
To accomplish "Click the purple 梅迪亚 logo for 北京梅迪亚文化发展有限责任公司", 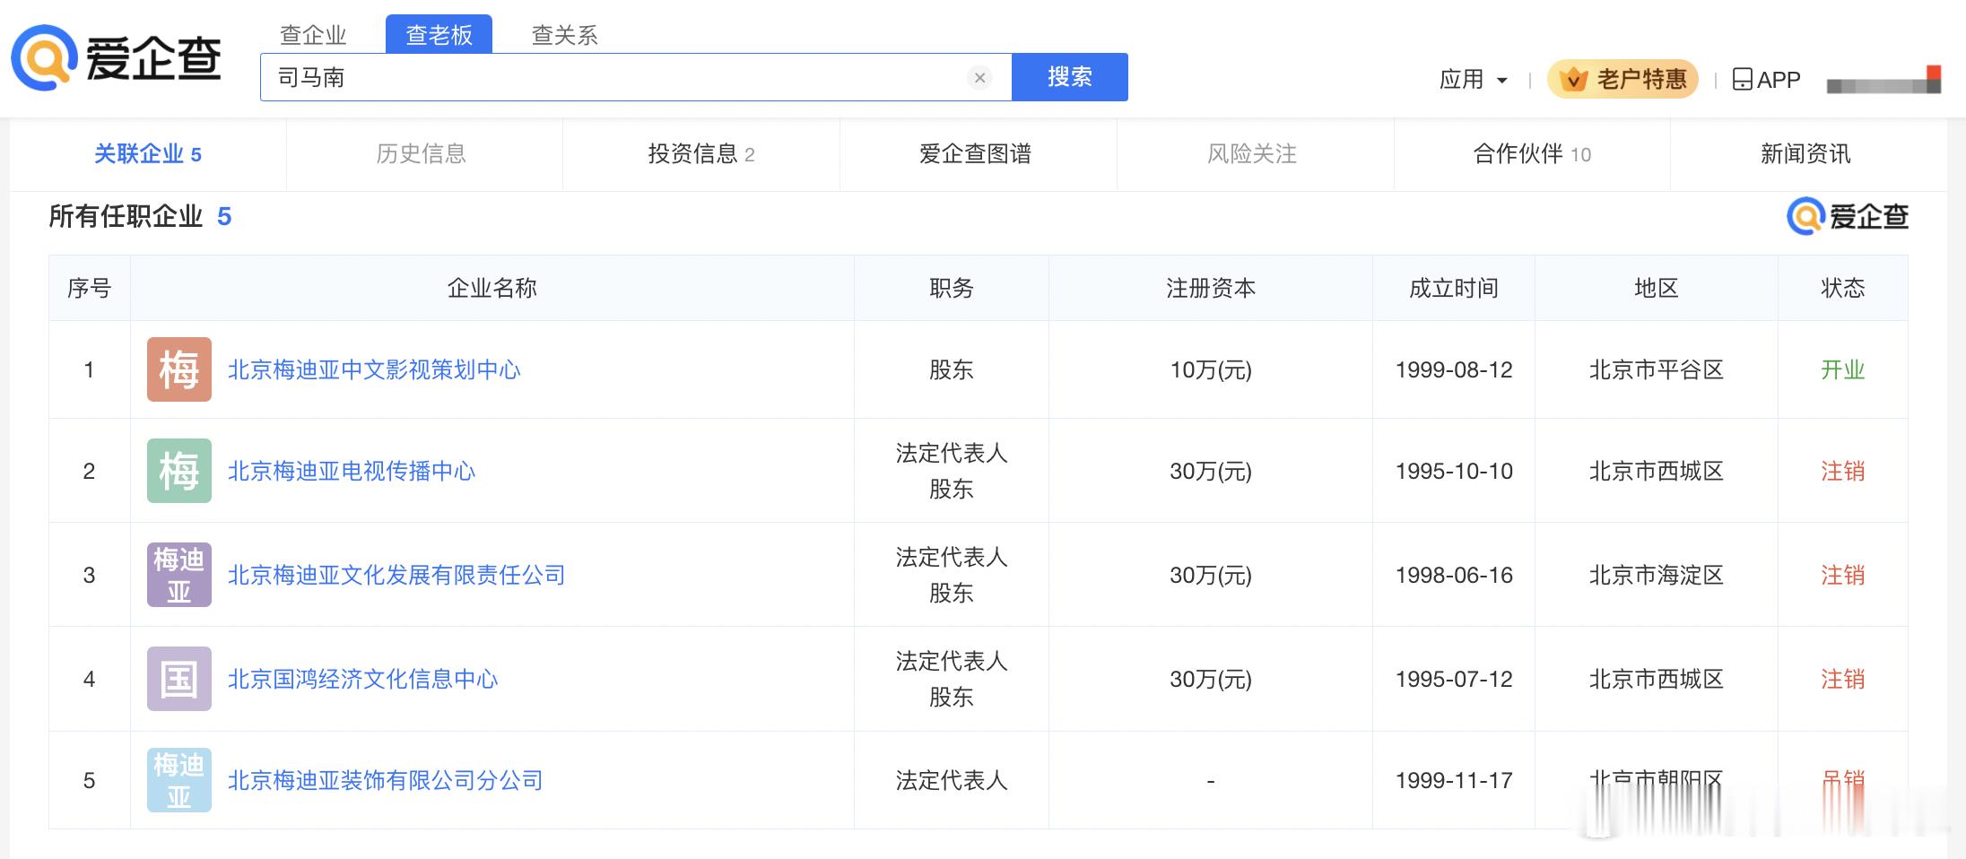I will point(179,575).
